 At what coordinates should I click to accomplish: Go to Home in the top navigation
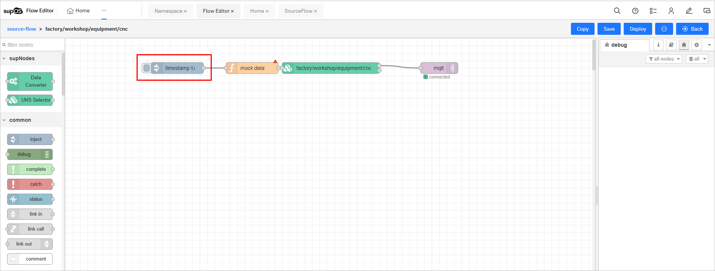78,10
